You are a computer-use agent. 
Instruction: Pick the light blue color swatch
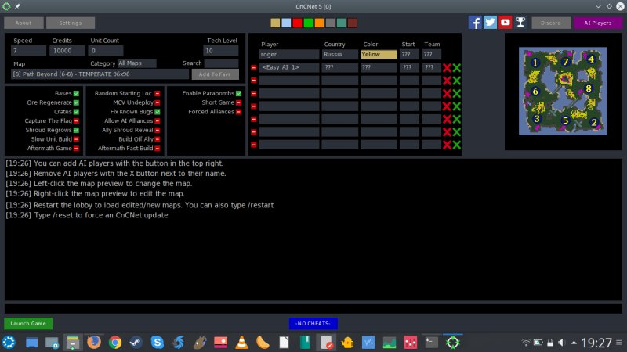click(x=286, y=23)
